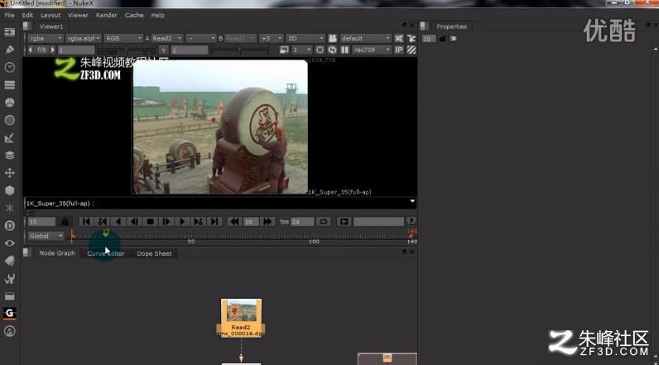
Task: Jump to the first frame
Action: (x=86, y=221)
